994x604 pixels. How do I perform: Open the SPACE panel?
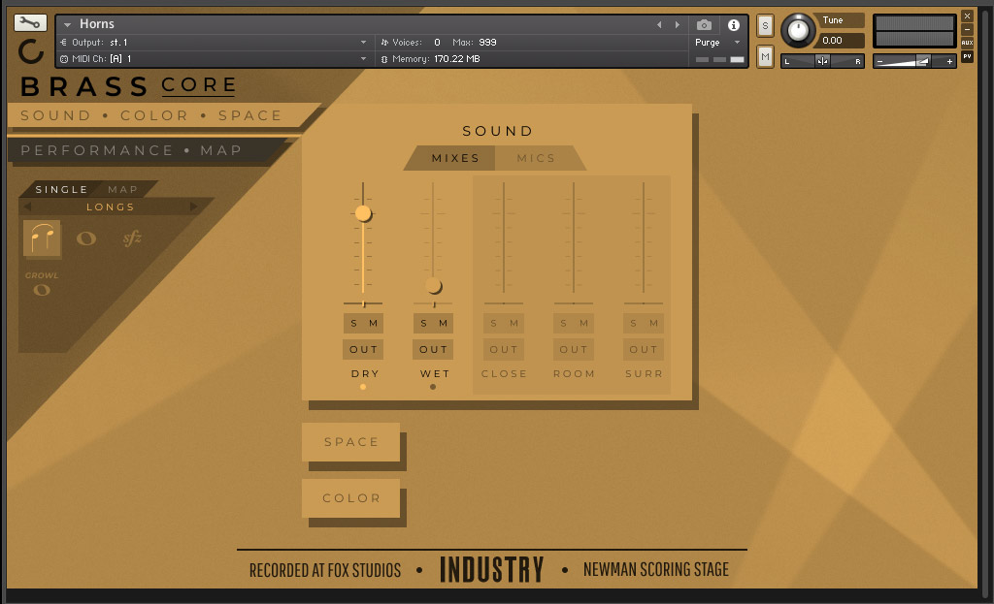coord(351,441)
